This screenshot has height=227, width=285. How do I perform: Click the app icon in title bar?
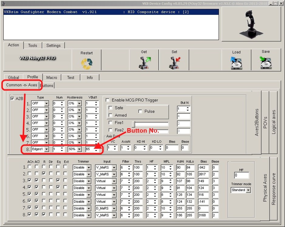click(x=3, y=3)
